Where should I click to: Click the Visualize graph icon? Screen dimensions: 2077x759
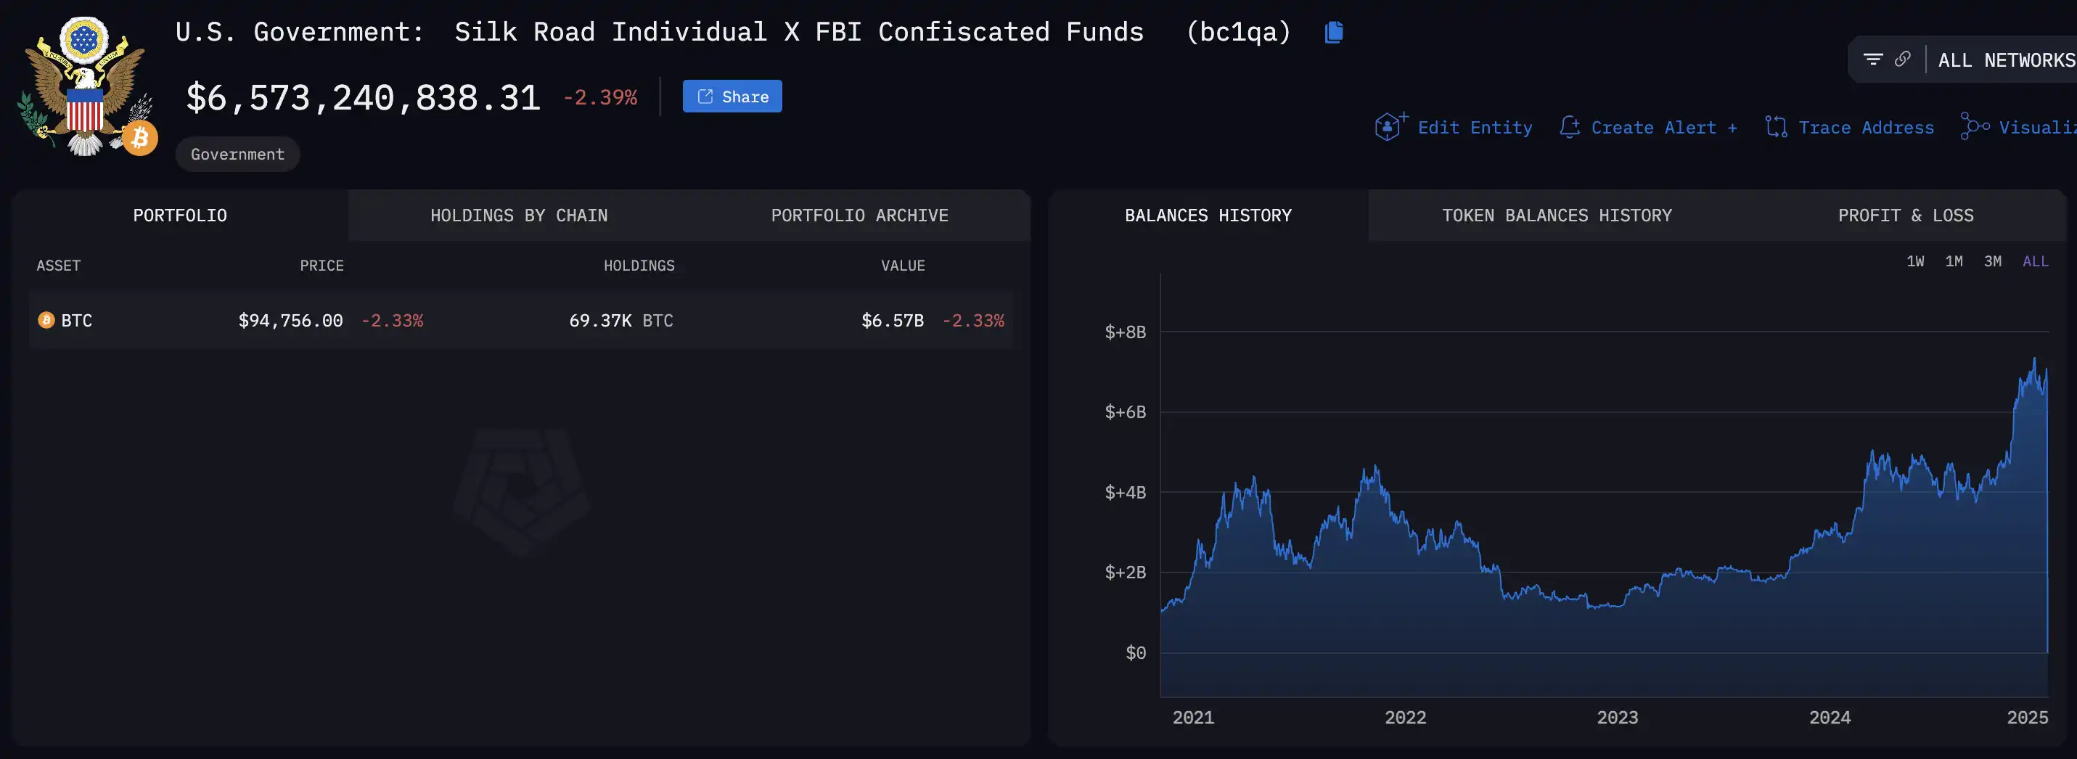click(1974, 128)
